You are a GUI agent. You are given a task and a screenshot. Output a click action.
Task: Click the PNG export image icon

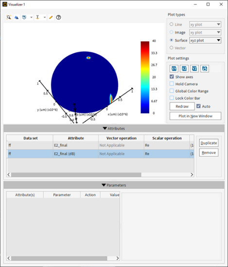tap(24, 17)
